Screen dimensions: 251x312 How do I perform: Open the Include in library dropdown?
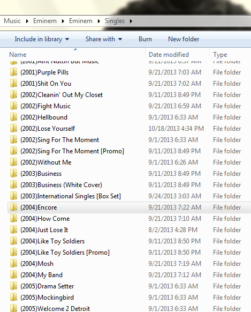tap(42, 39)
